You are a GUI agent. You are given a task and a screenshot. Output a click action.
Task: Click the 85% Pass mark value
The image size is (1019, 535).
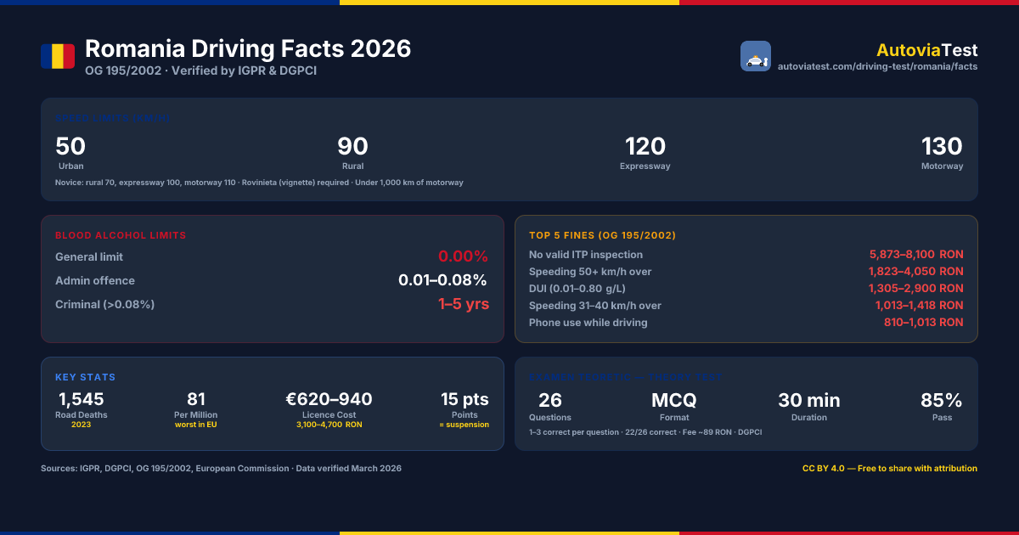tap(942, 406)
